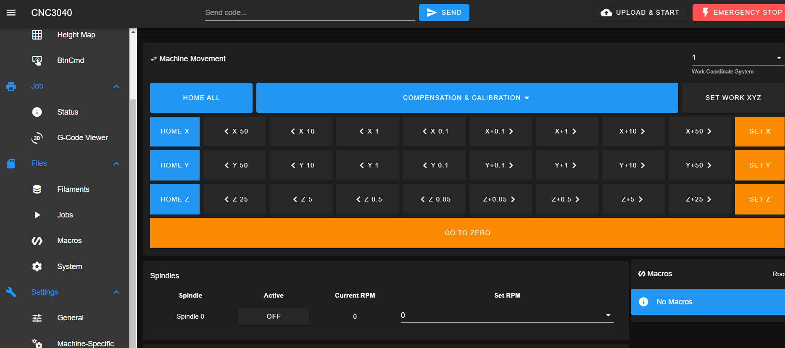The height and width of the screenshot is (348, 785).
Task: Click HOME Z button
Action: tap(175, 199)
